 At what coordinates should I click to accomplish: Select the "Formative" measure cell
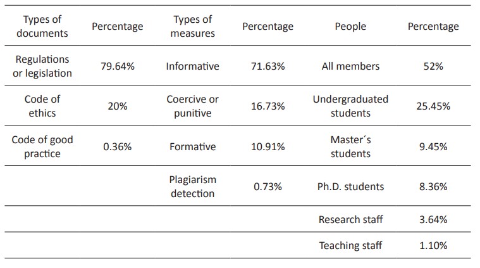[x=192, y=146]
